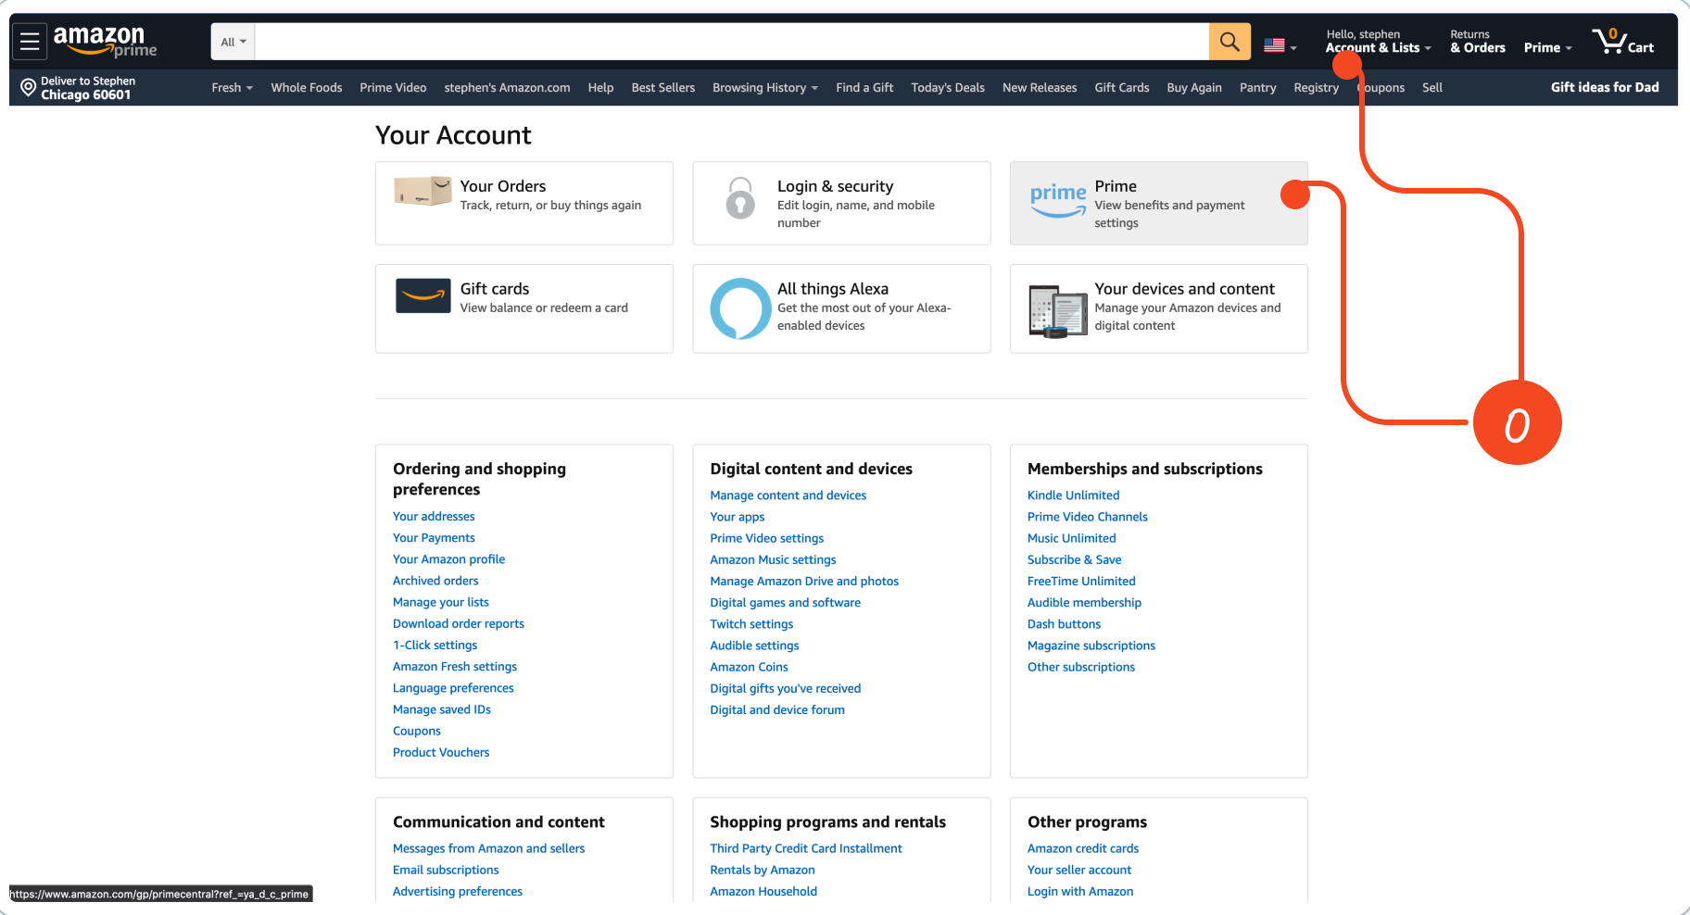Click the Amazon Prime logo
1690x915 pixels.
105,42
